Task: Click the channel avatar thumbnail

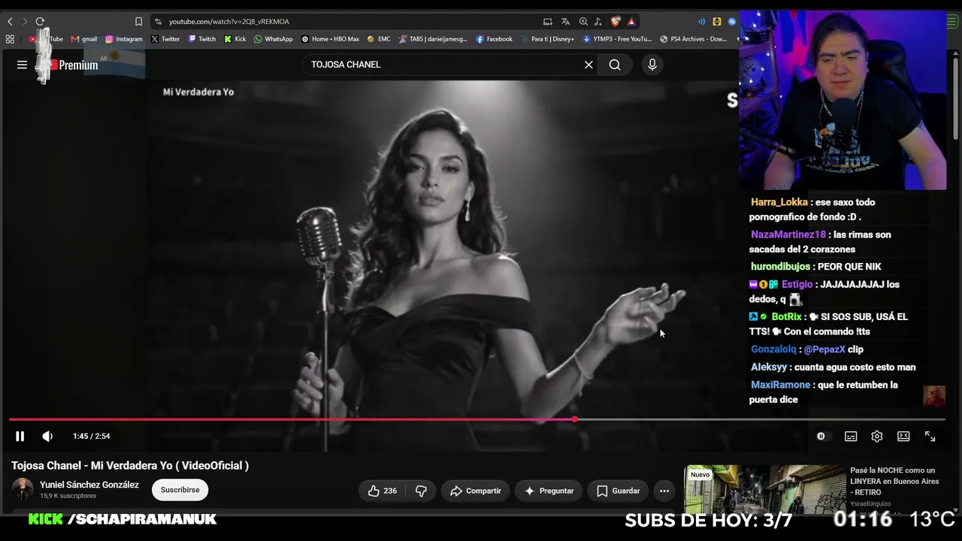Action: coord(22,490)
